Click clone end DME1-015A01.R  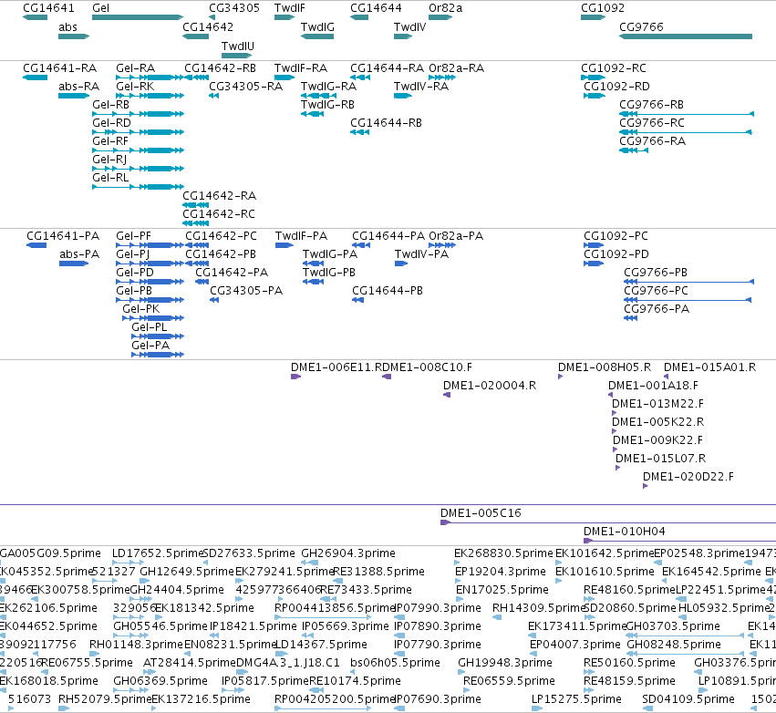[x=709, y=367]
